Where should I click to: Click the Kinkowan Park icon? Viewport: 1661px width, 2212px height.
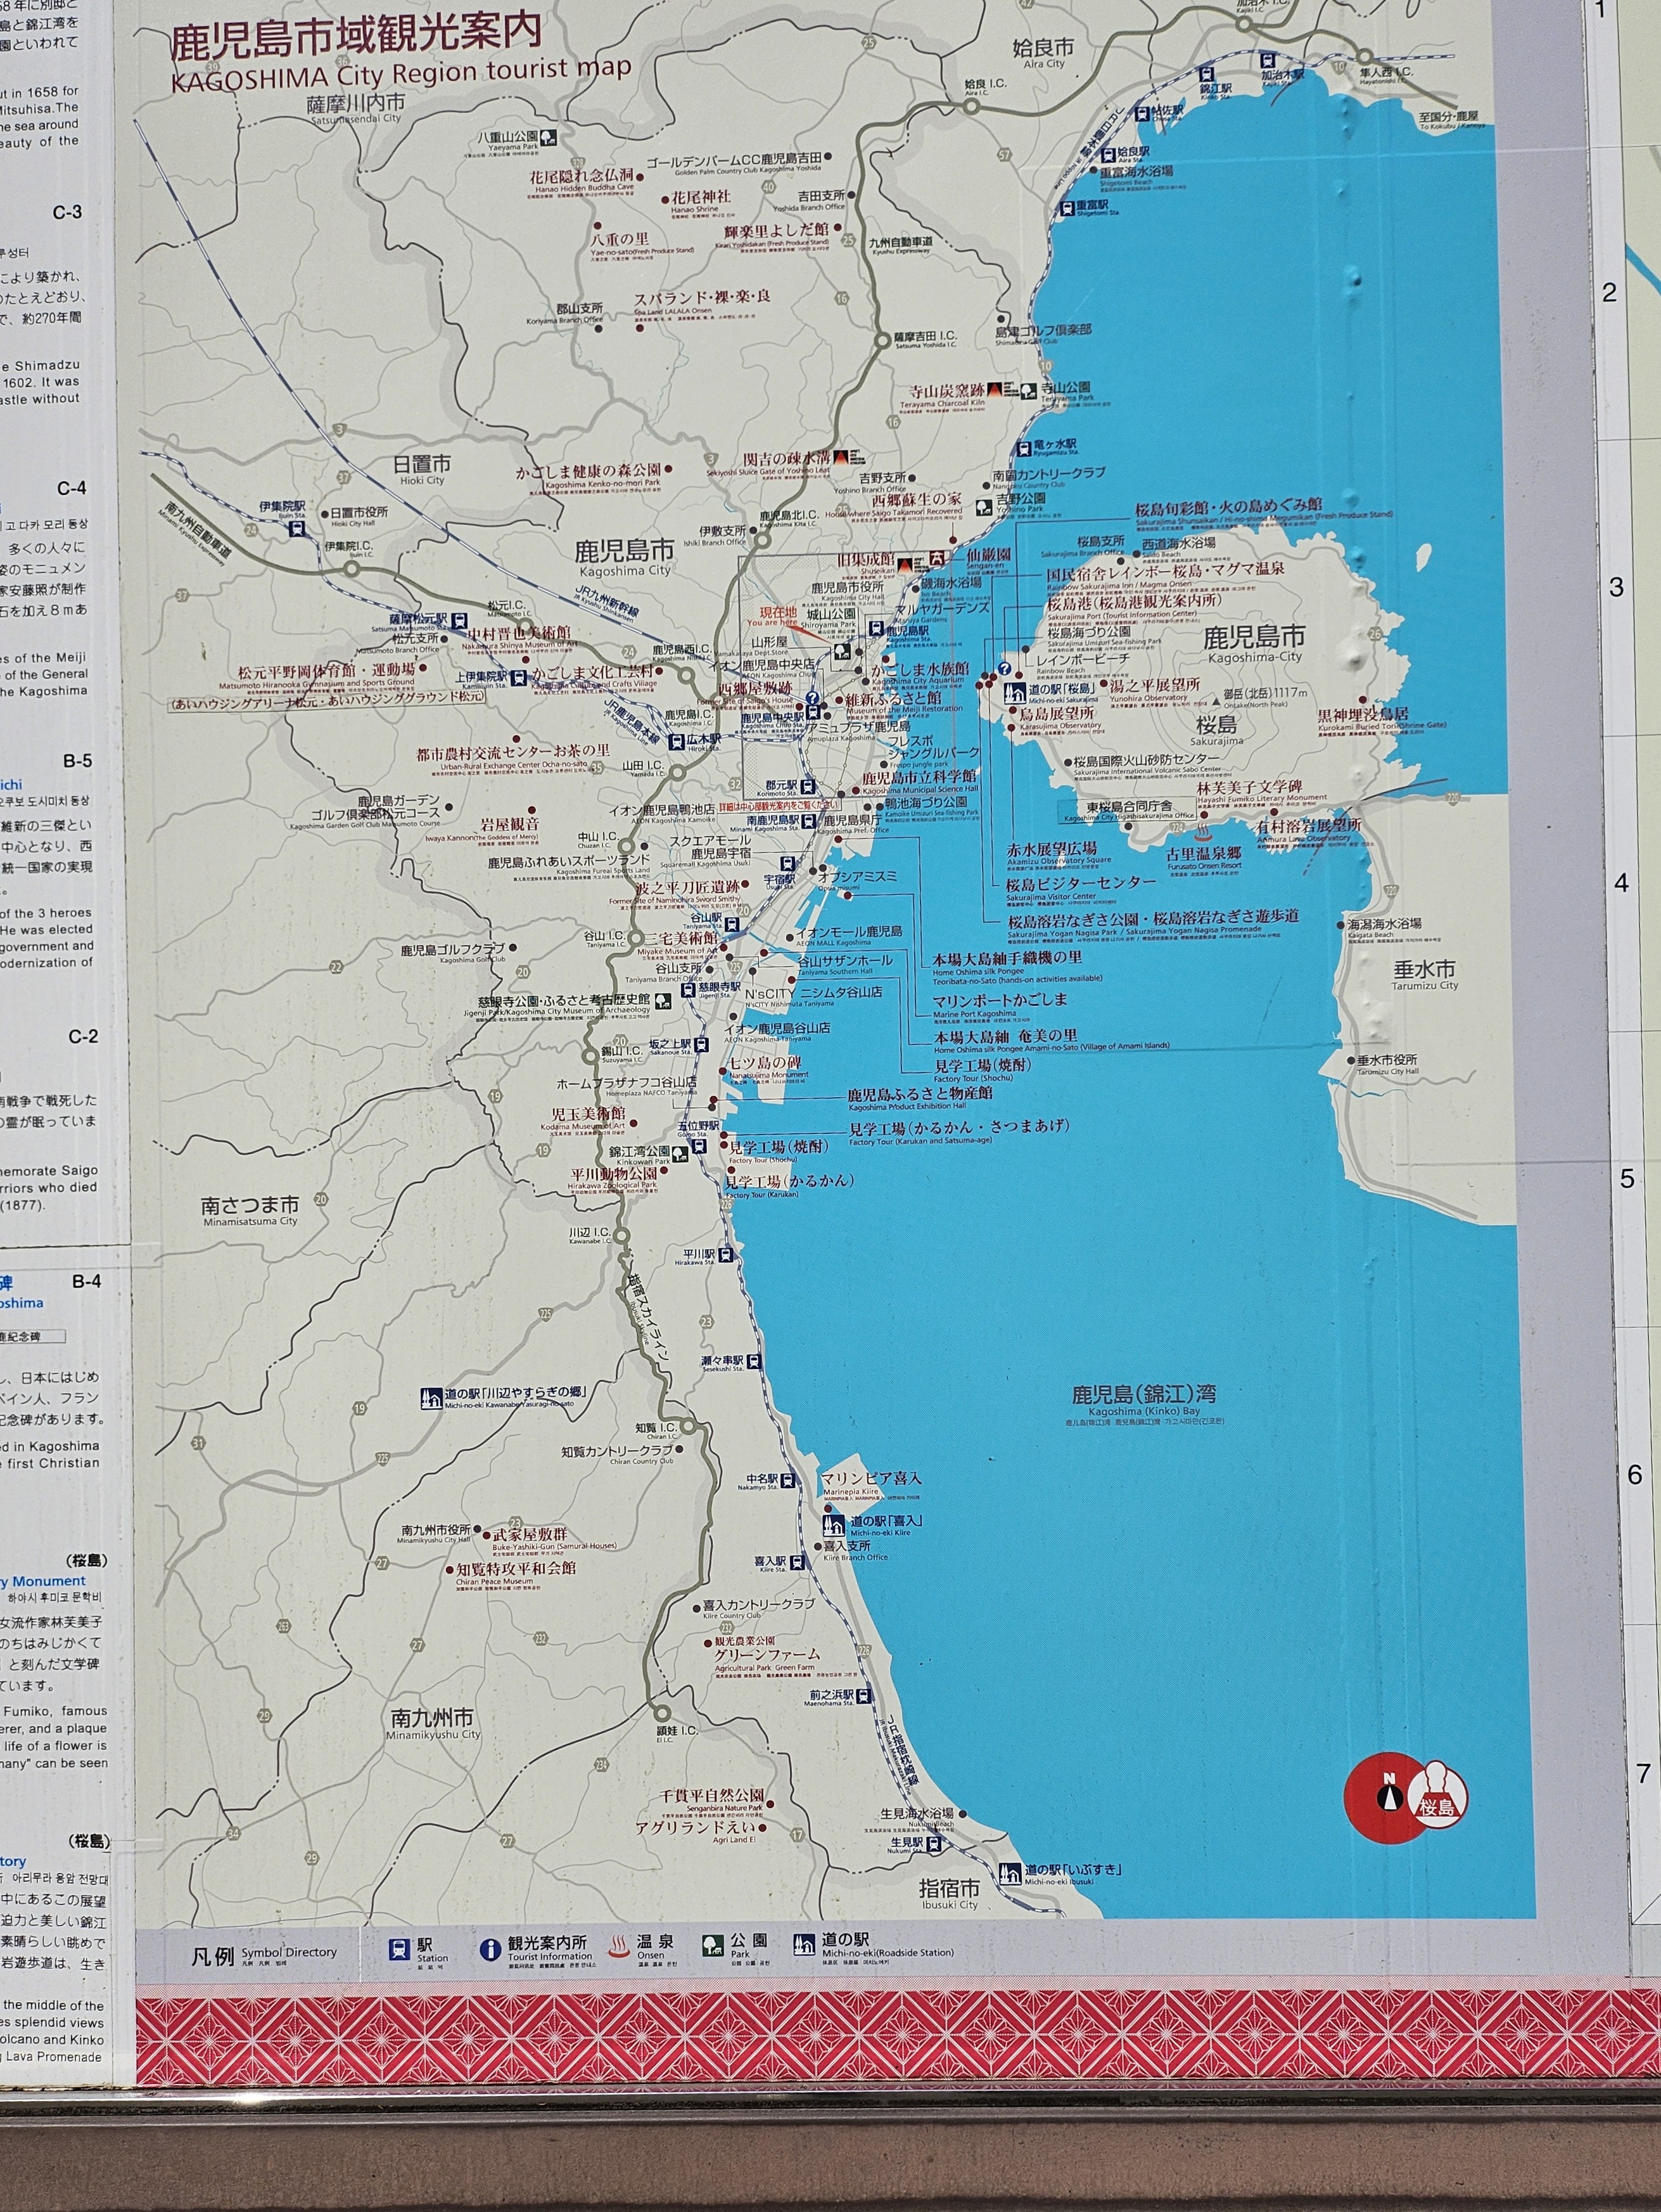680,1153
